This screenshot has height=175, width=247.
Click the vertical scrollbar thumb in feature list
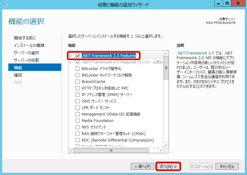click(x=166, y=68)
